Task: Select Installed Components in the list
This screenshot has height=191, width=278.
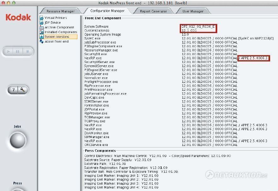Action: pyautogui.click(x=61, y=32)
